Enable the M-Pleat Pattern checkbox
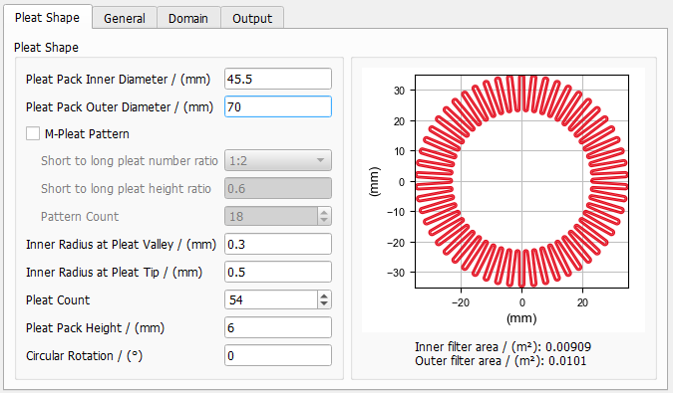The height and width of the screenshot is (393, 673). (x=33, y=133)
